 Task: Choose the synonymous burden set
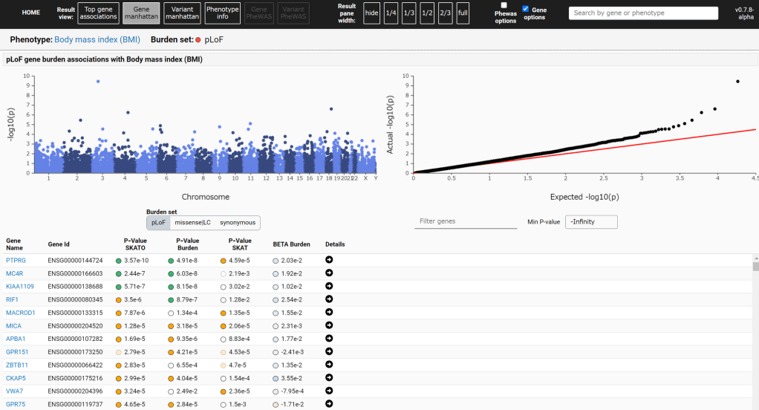pyautogui.click(x=237, y=222)
